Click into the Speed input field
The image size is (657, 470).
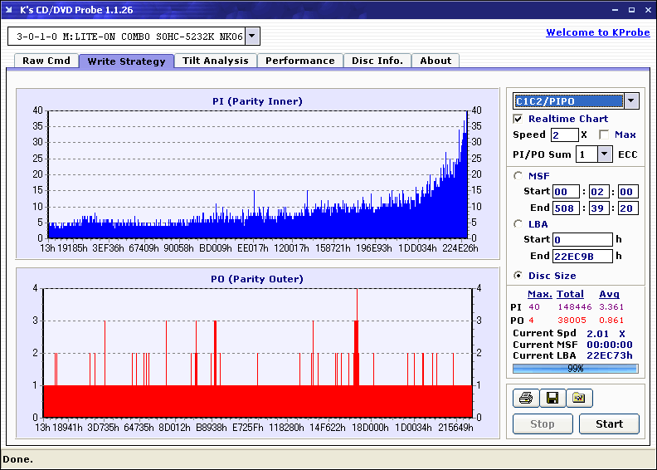[x=564, y=135]
